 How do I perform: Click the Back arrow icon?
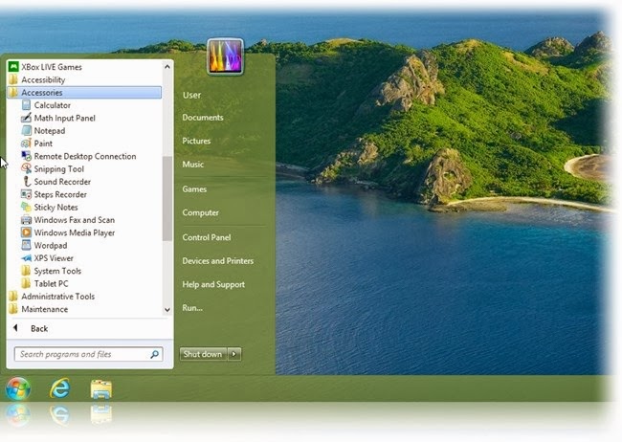15,328
